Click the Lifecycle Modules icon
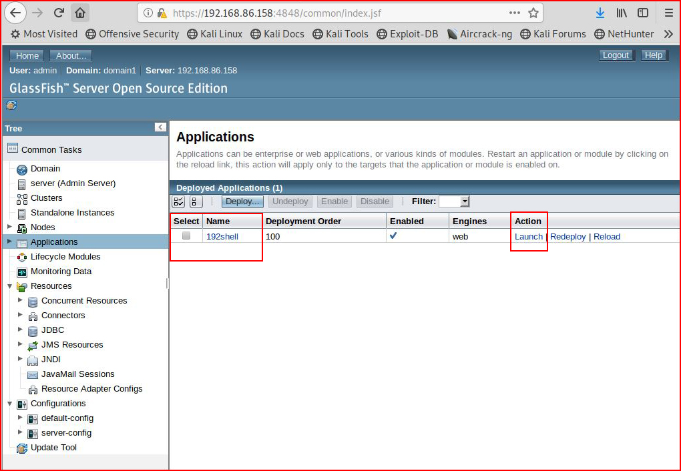Screen dimensions: 681x471 click(x=22, y=258)
